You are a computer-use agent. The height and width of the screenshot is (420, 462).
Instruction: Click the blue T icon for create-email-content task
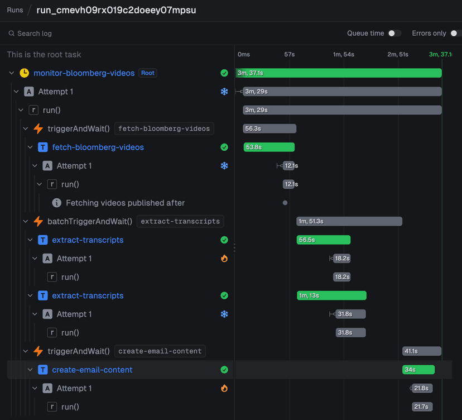(43, 370)
